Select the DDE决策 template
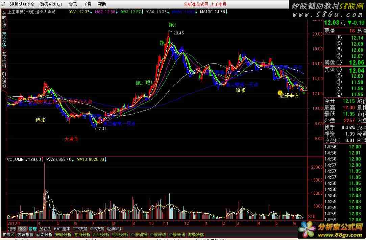The height and width of the screenshot is (240, 366). [80, 229]
